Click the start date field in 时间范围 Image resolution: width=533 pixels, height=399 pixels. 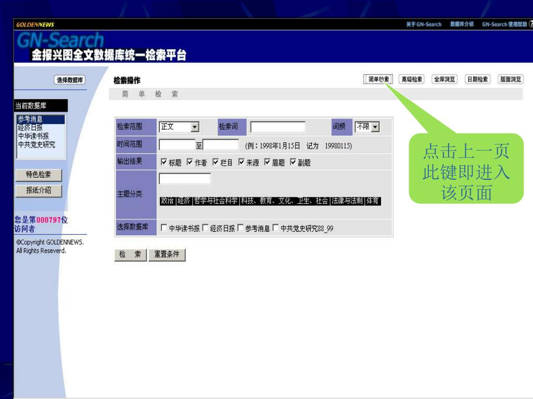pyautogui.click(x=177, y=145)
